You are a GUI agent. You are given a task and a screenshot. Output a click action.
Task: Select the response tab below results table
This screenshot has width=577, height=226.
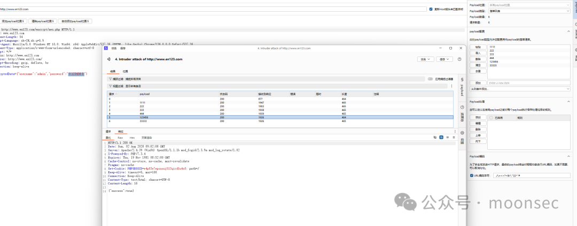tap(120, 131)
